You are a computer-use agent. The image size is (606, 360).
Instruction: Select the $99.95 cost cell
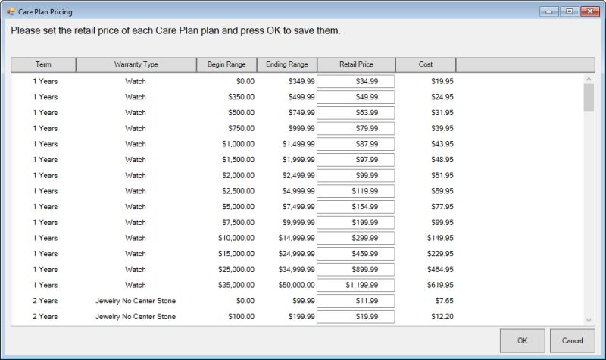[442, 222]
